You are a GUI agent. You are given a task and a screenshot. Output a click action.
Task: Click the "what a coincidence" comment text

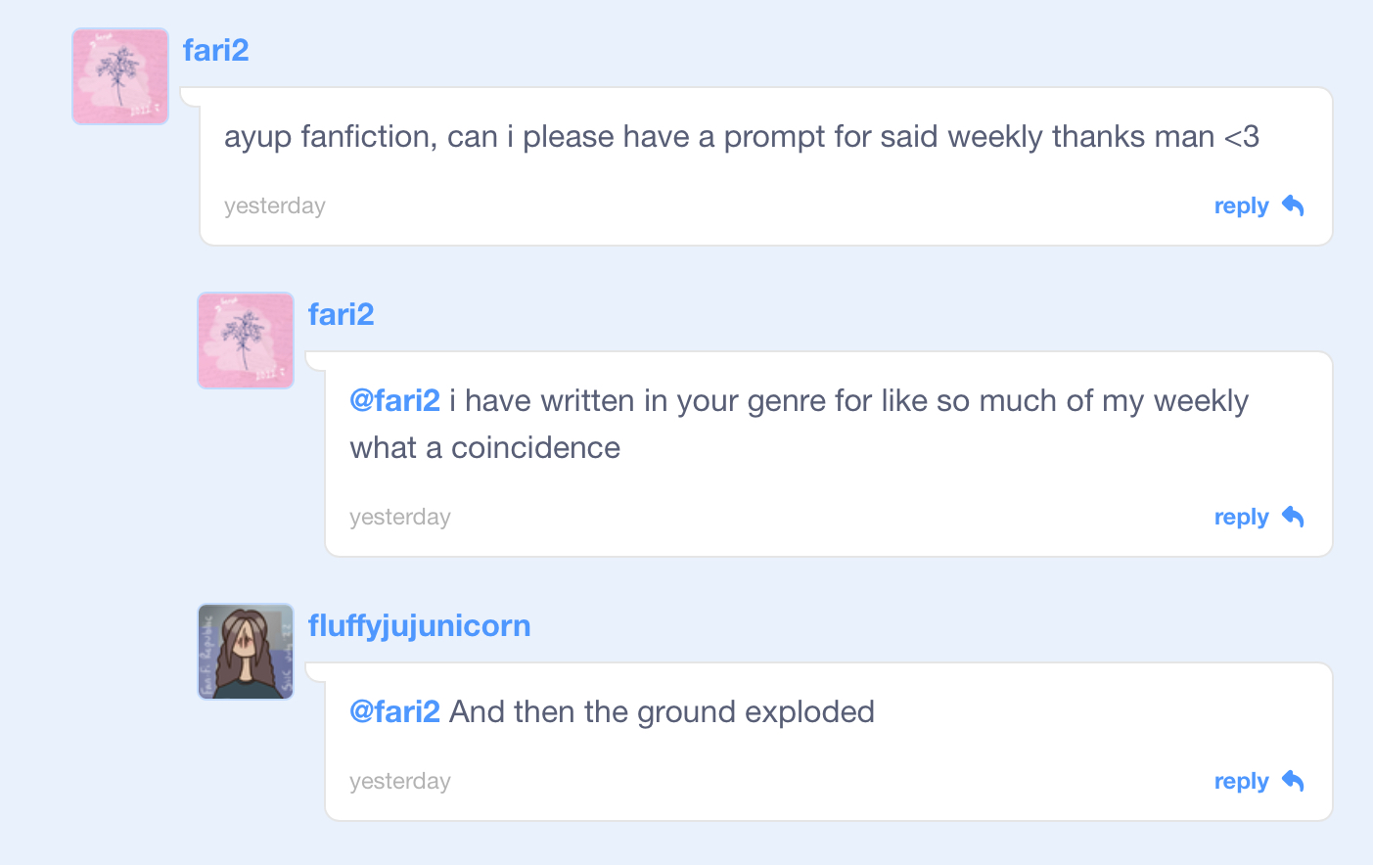pos(485,448)
